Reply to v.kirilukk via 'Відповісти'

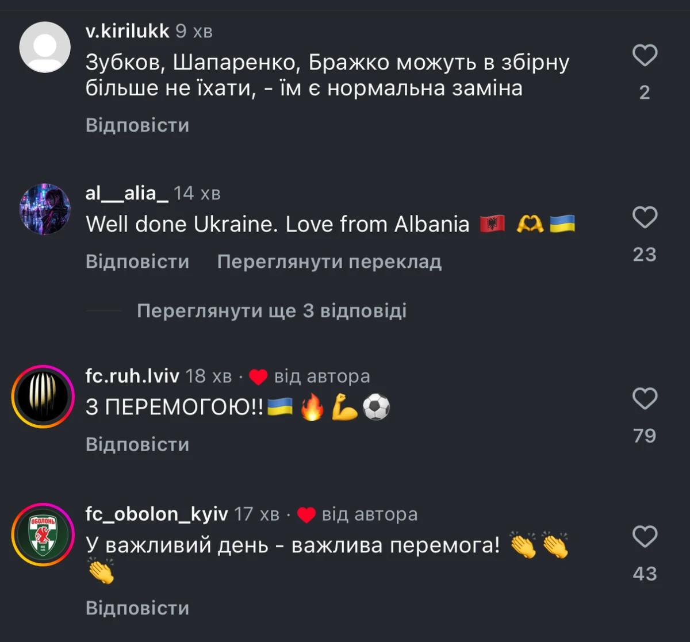click(137, 125)
